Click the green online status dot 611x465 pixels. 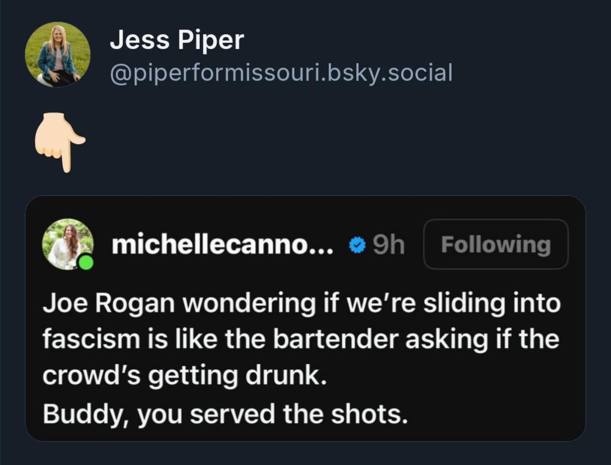pos(86,263)
